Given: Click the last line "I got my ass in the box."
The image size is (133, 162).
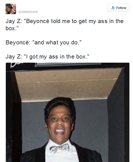Looking at the screenshot, I should click(x=57, y=57).
